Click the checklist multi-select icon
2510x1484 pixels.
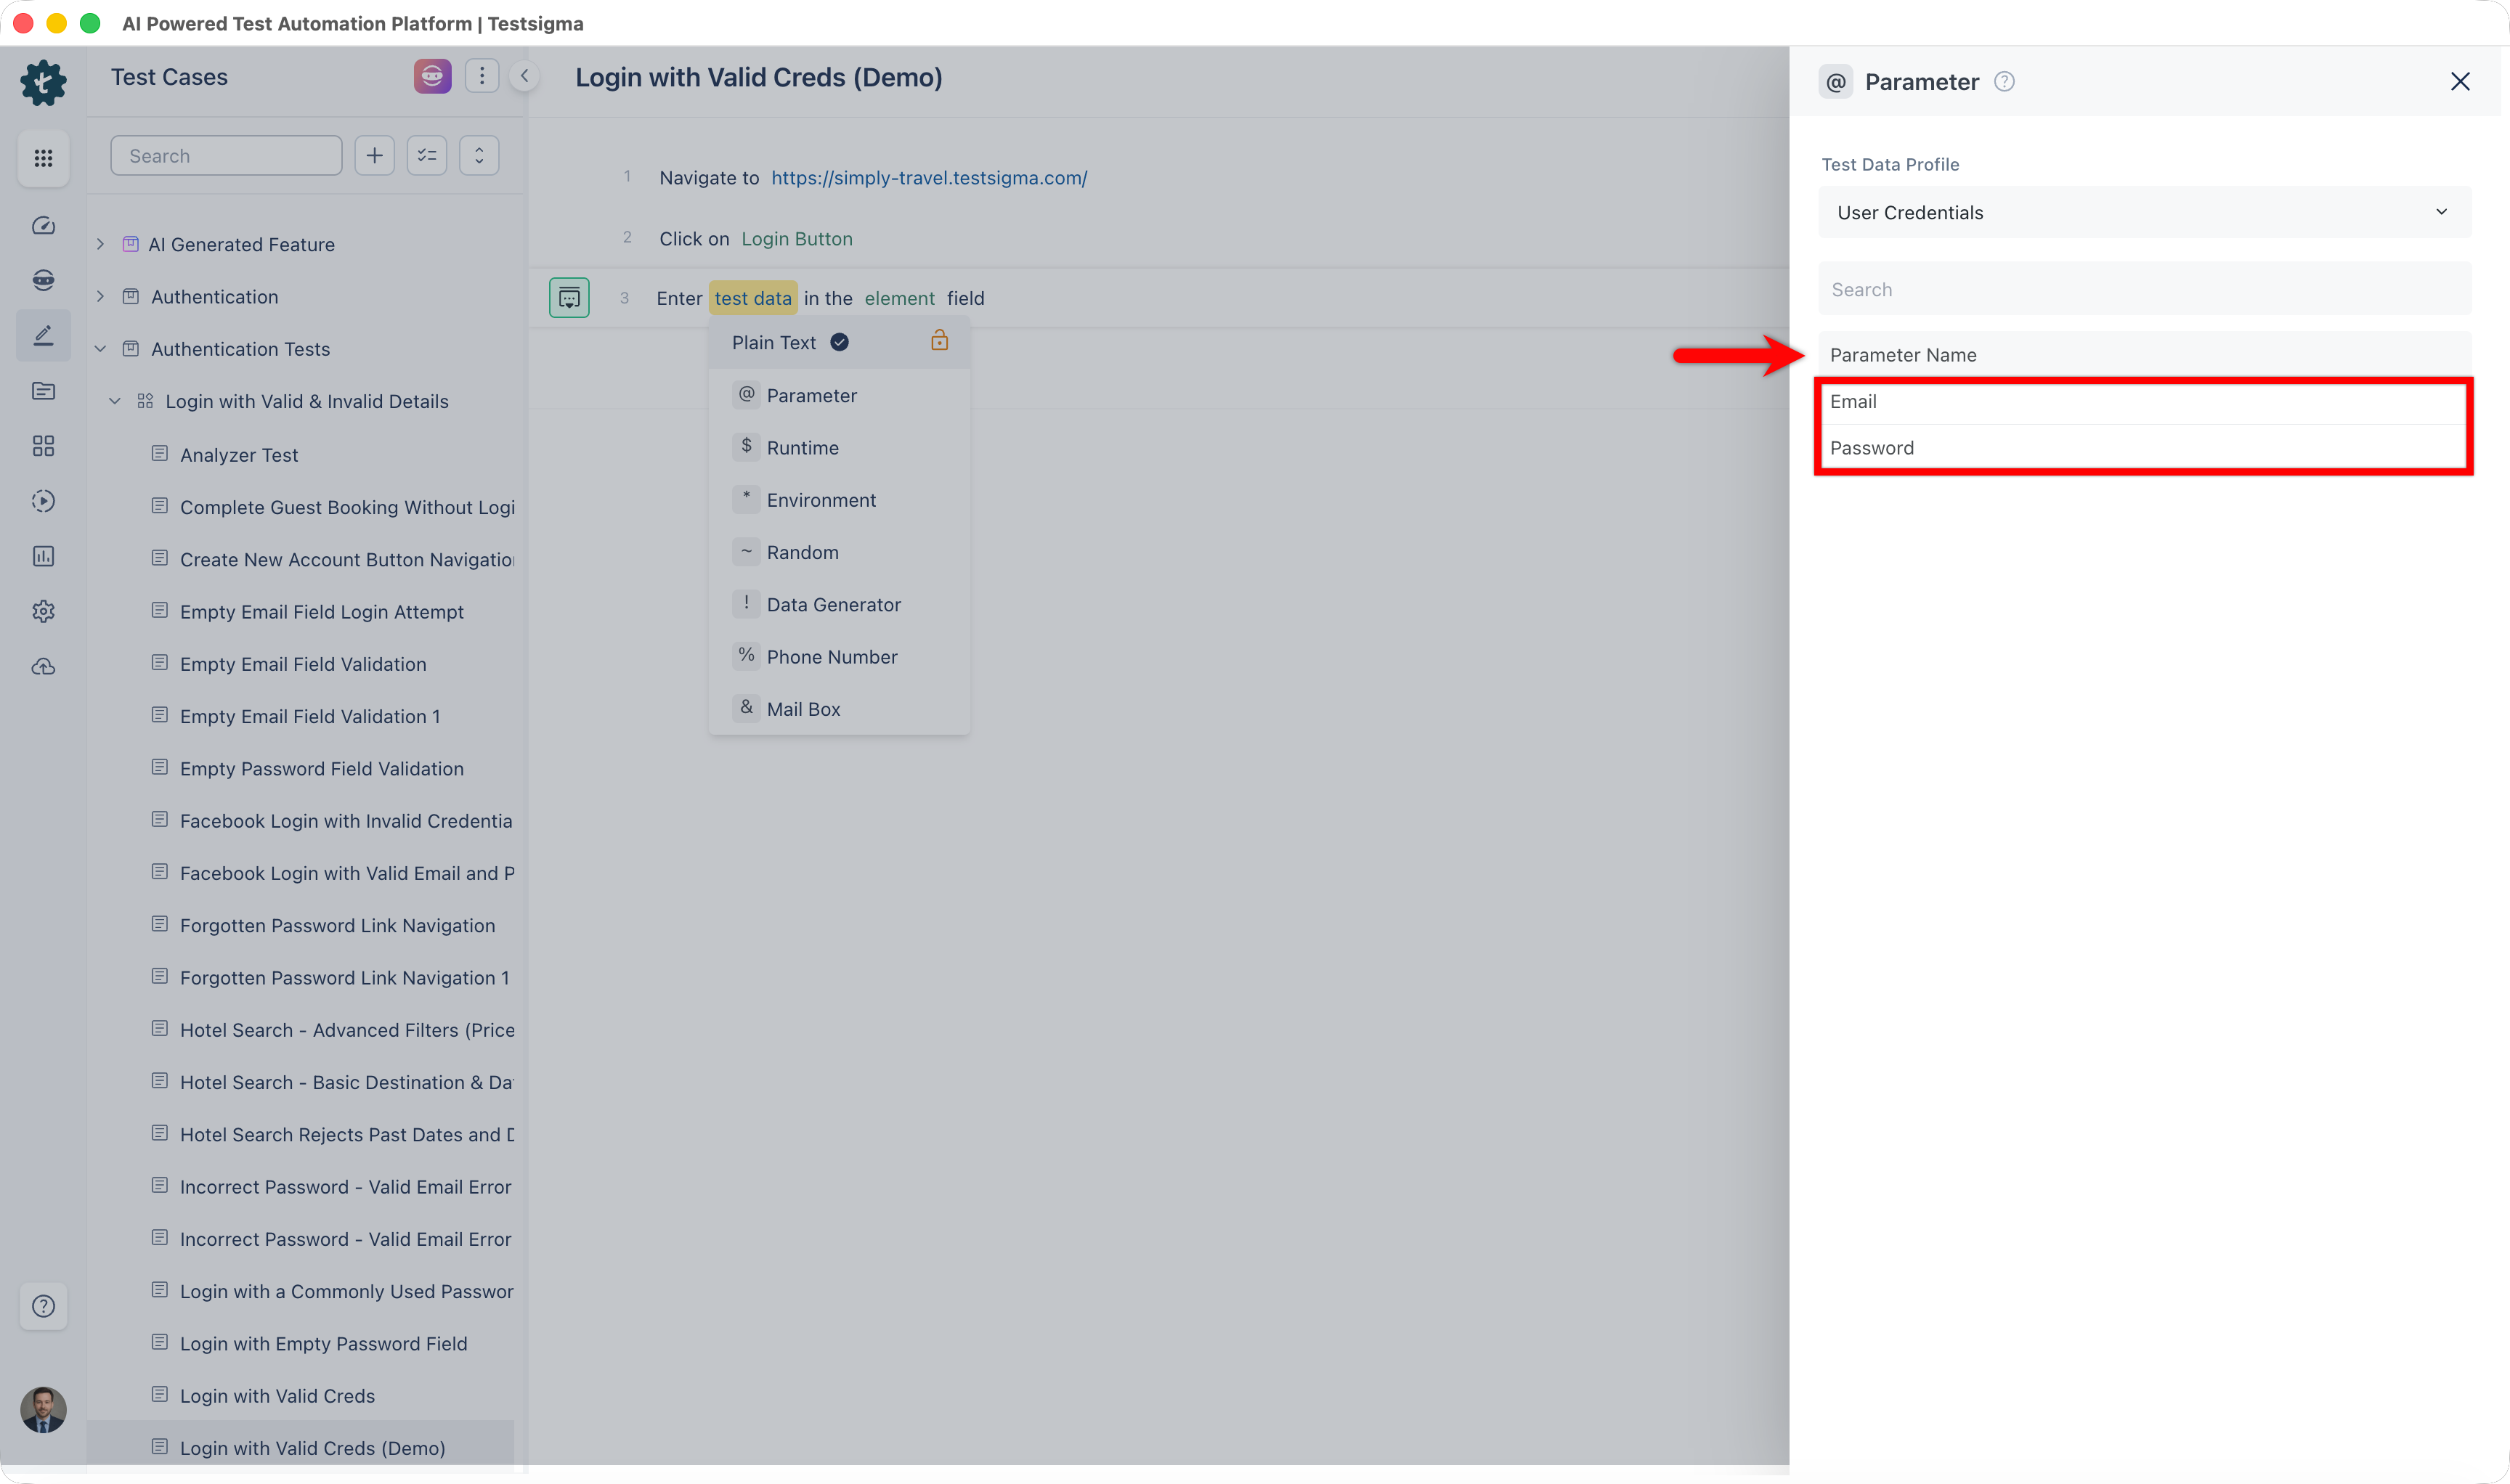[427, 155]
